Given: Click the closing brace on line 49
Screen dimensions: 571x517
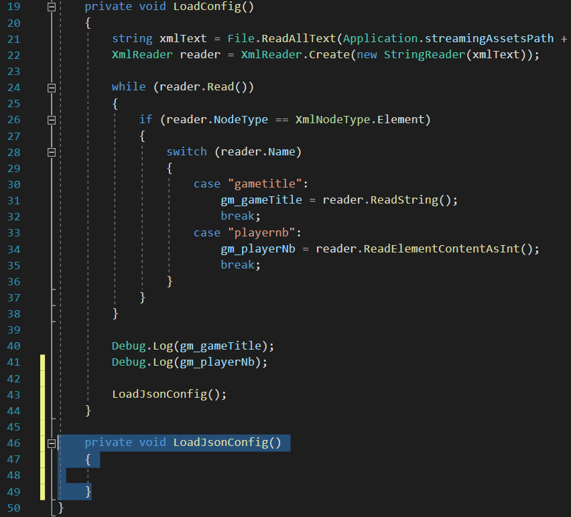Looking at the screenshot, I should pyautogui.click(x=88, y=492).
